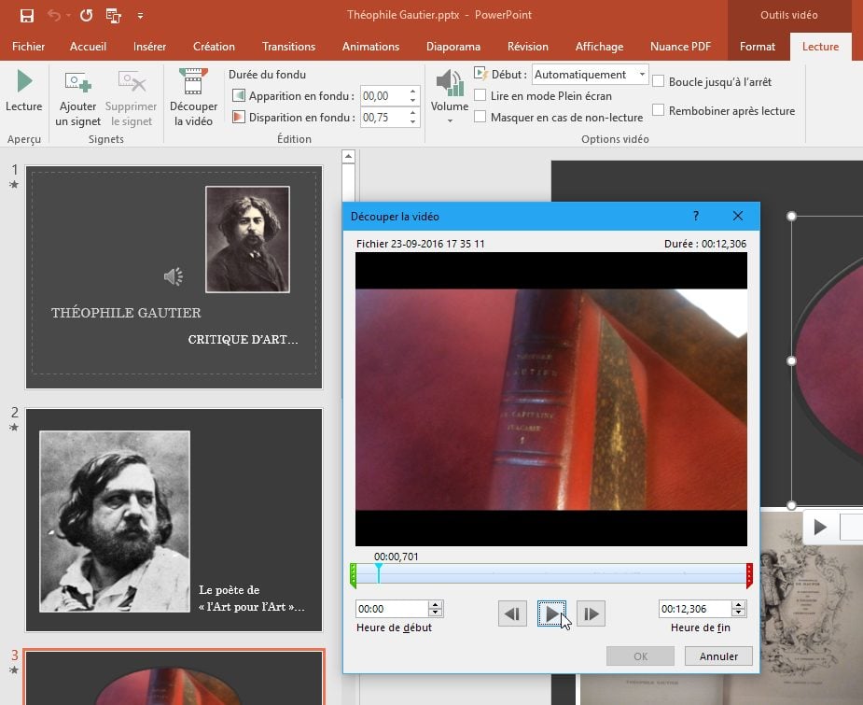Switch to the Accueil tab

point(88,47)
